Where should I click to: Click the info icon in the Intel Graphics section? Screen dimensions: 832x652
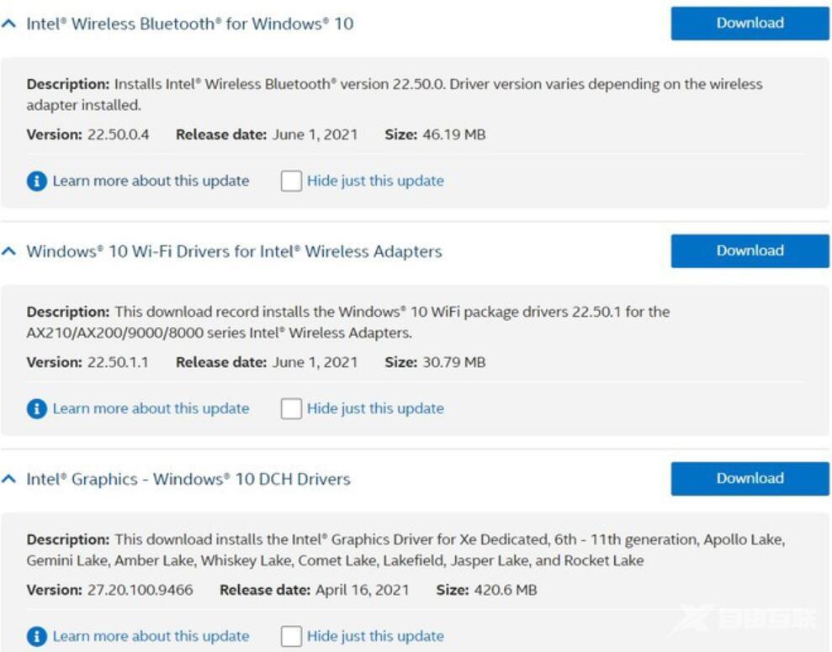tap(36, 636)
